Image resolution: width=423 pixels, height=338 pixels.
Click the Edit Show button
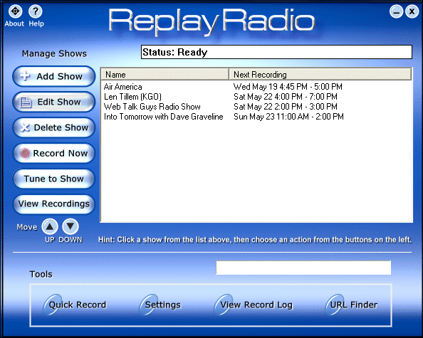tap(54, 102)
